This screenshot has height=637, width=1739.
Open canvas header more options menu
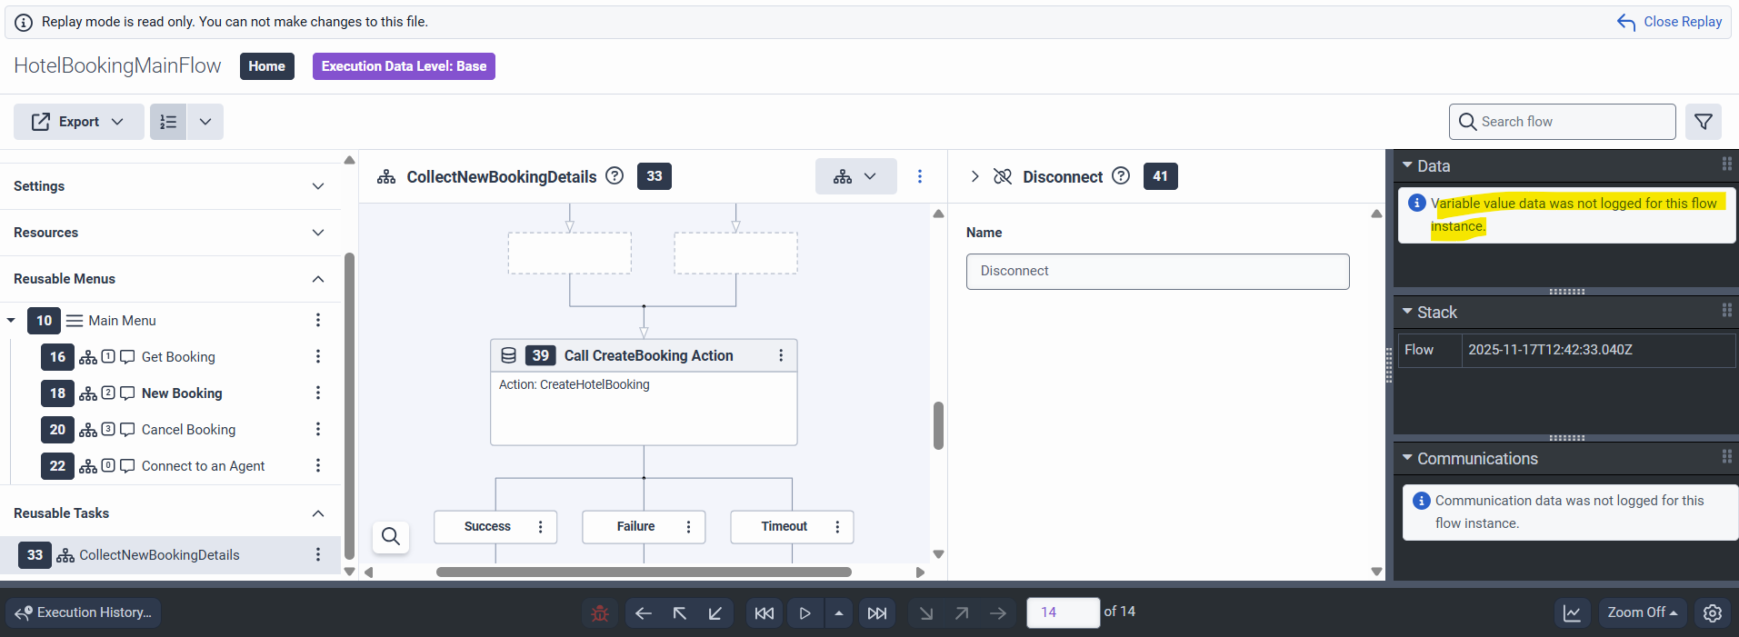pyautogui.click(x=920, y=176)
